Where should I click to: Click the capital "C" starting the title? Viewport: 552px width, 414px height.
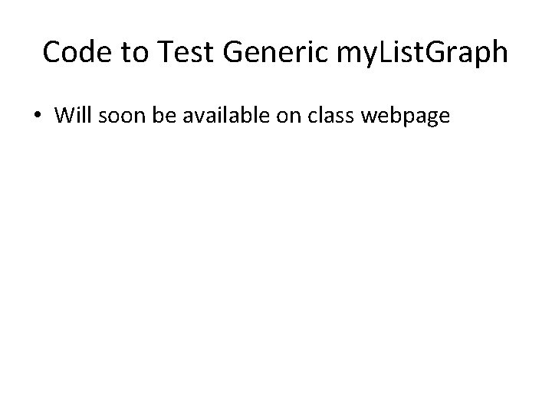click(53, 52)
